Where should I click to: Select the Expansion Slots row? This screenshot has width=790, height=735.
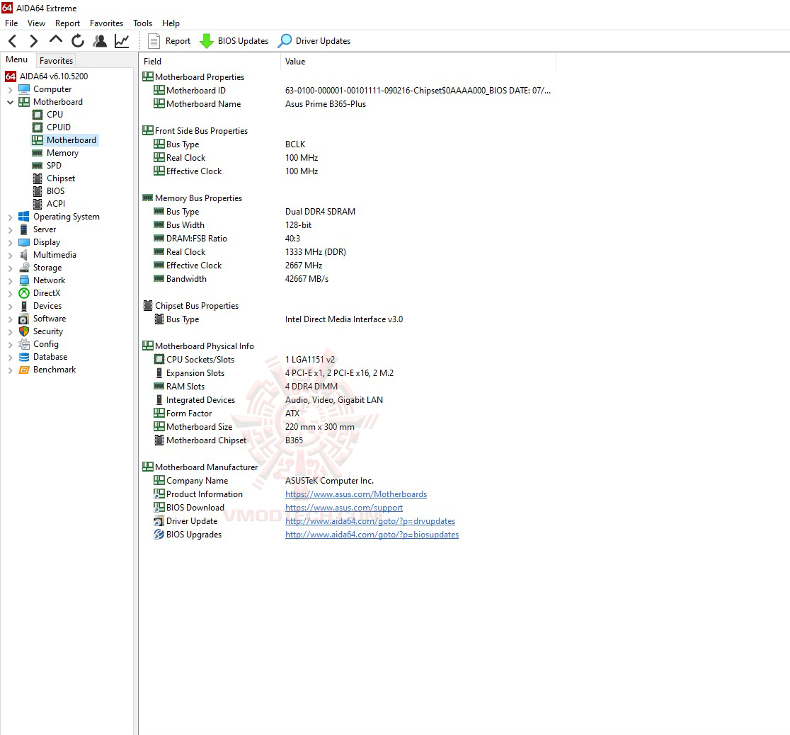[x=348, y=373]
